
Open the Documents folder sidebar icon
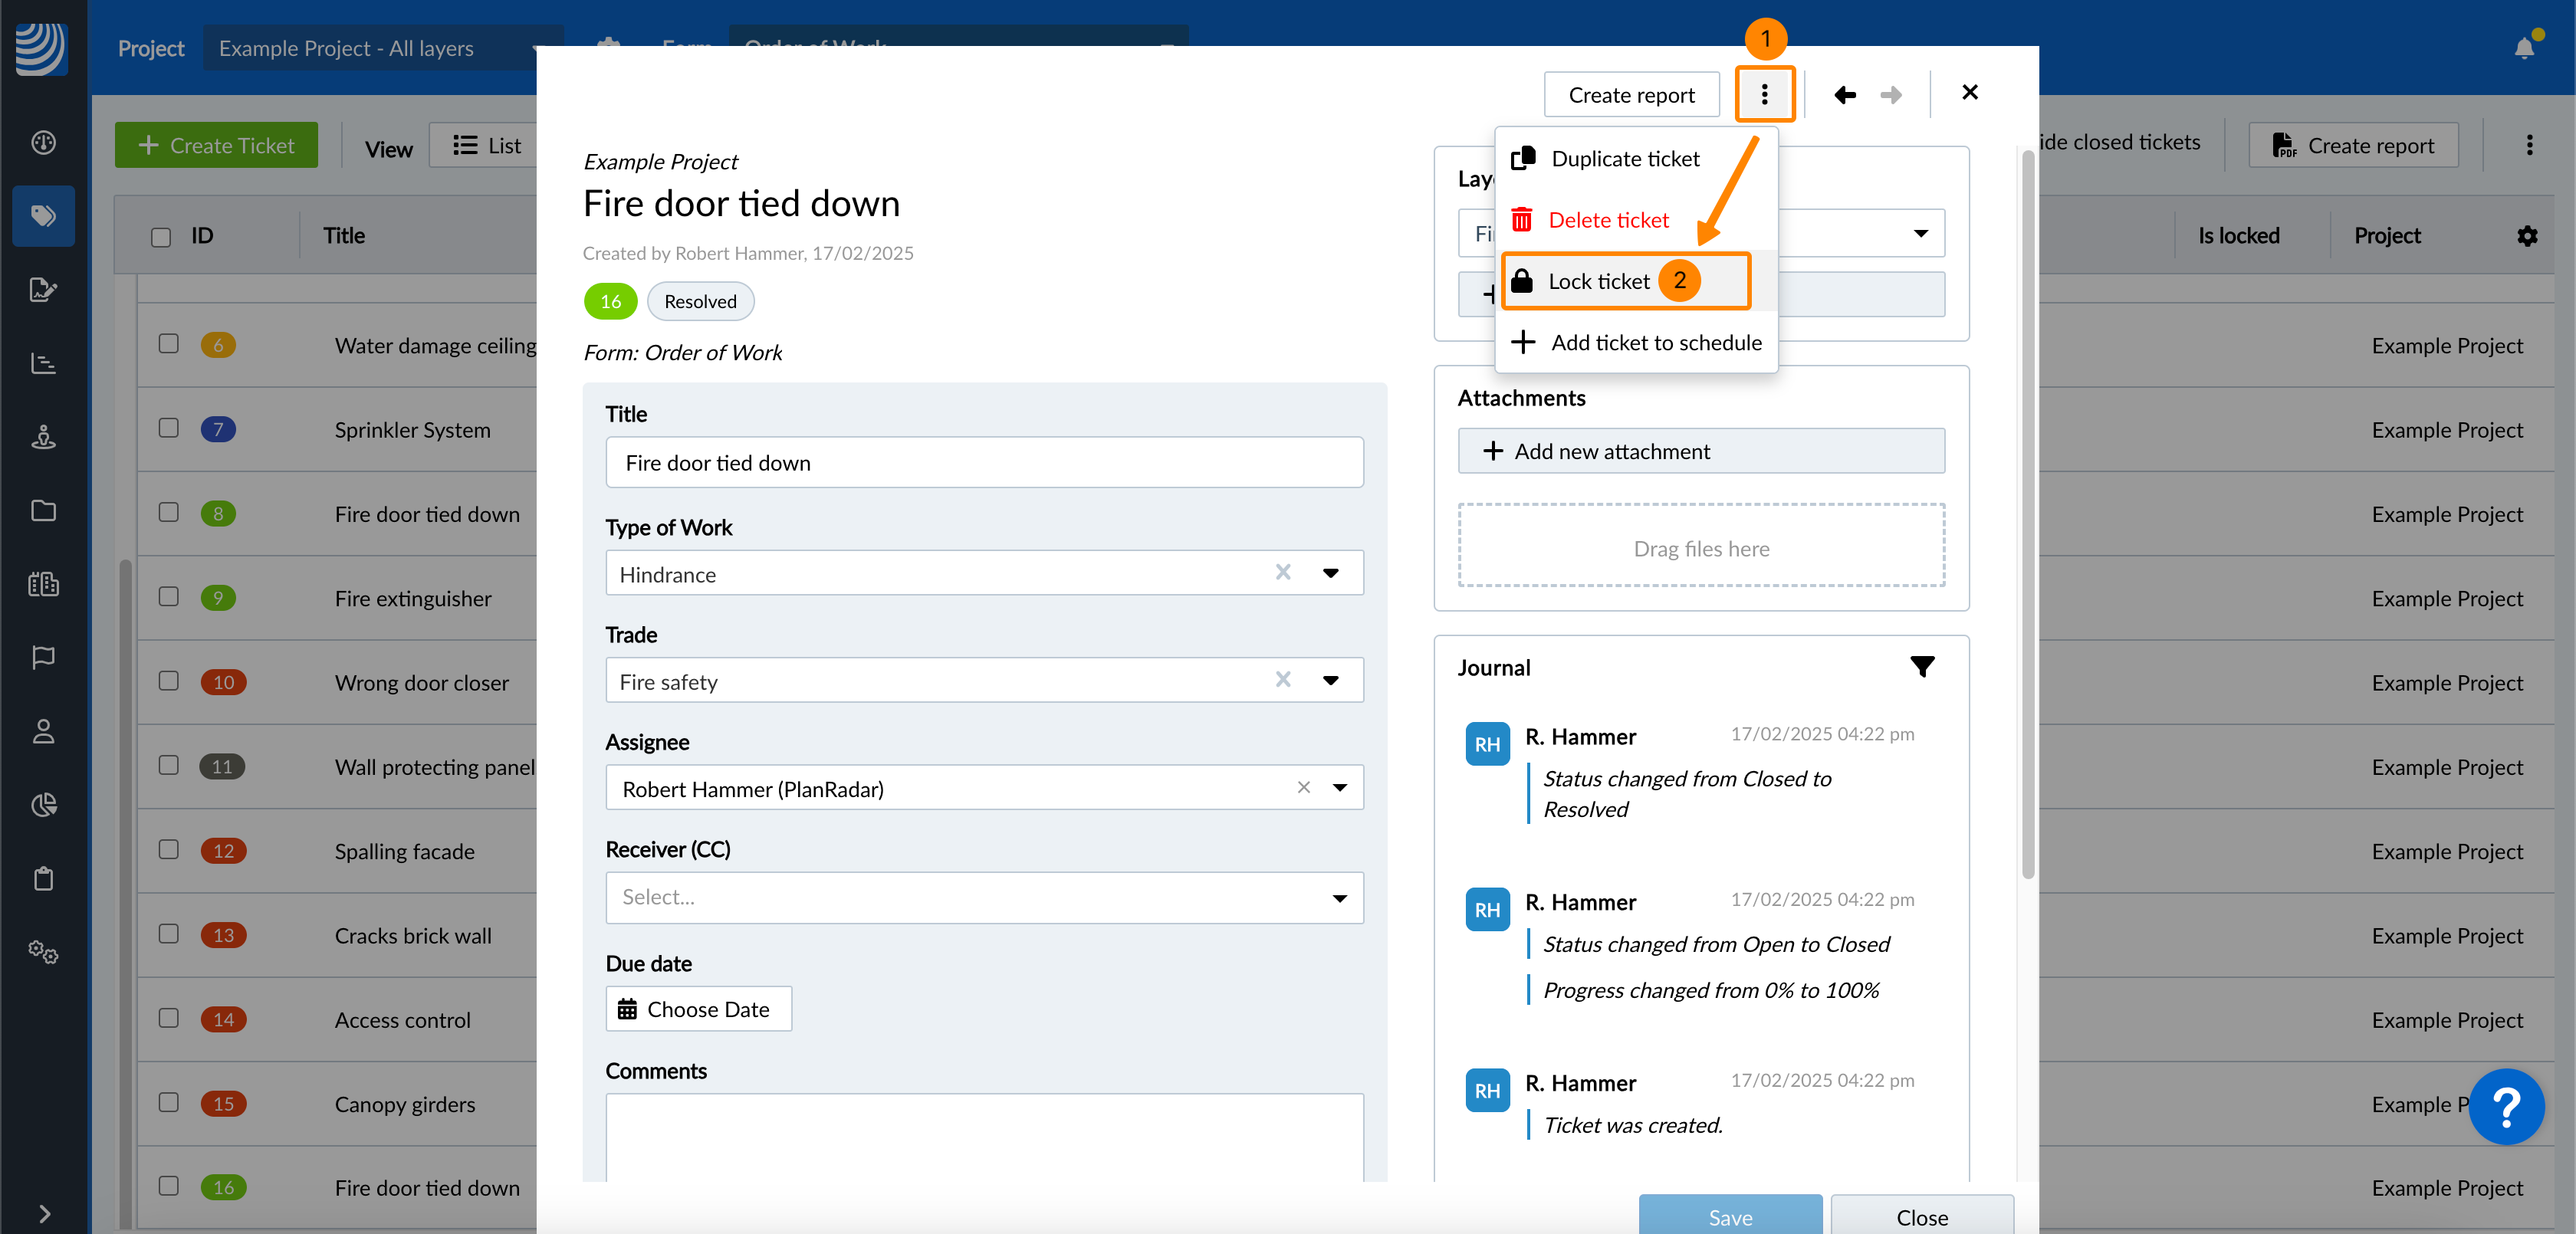[x=43, y=511]
